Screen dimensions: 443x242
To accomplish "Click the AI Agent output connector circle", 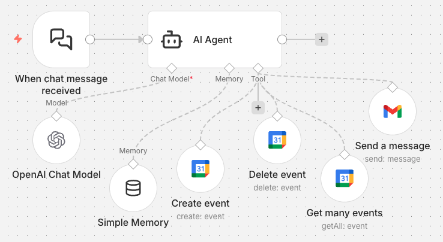I will tap(282, 40).
